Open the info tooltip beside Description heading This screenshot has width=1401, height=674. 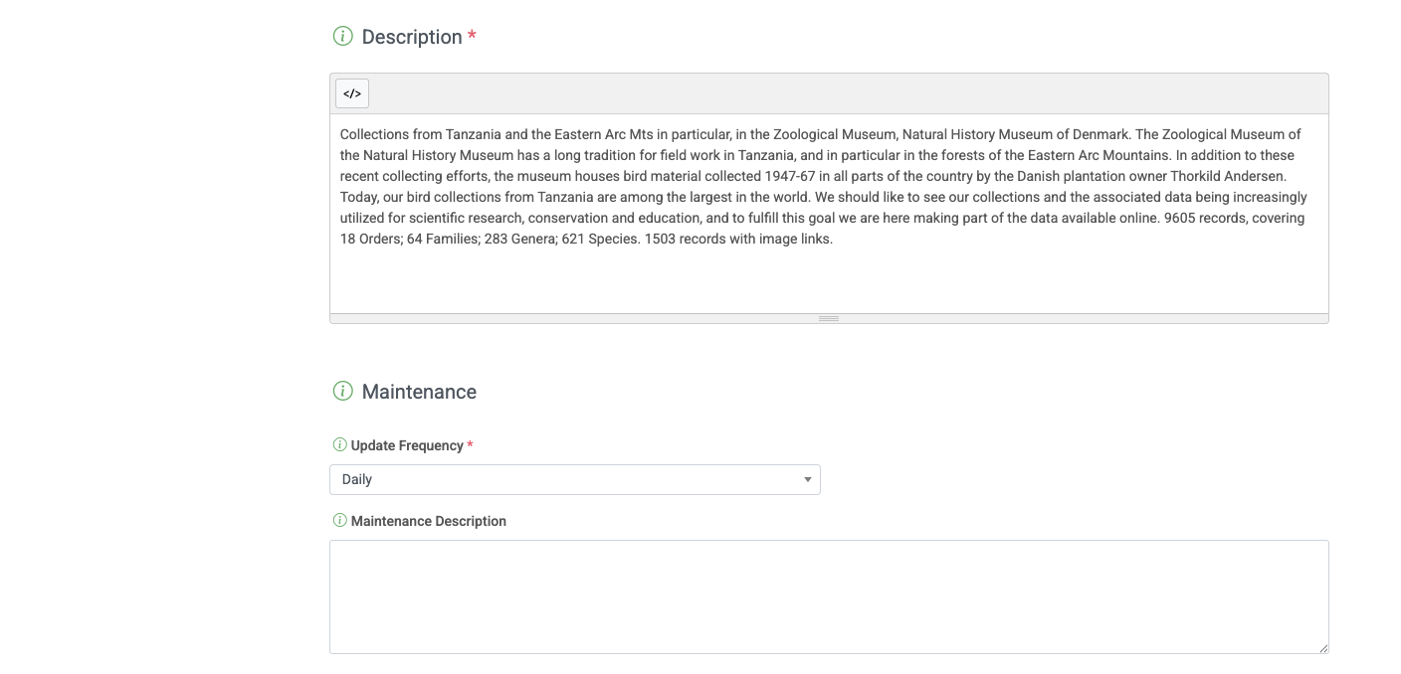coord(342,36)
